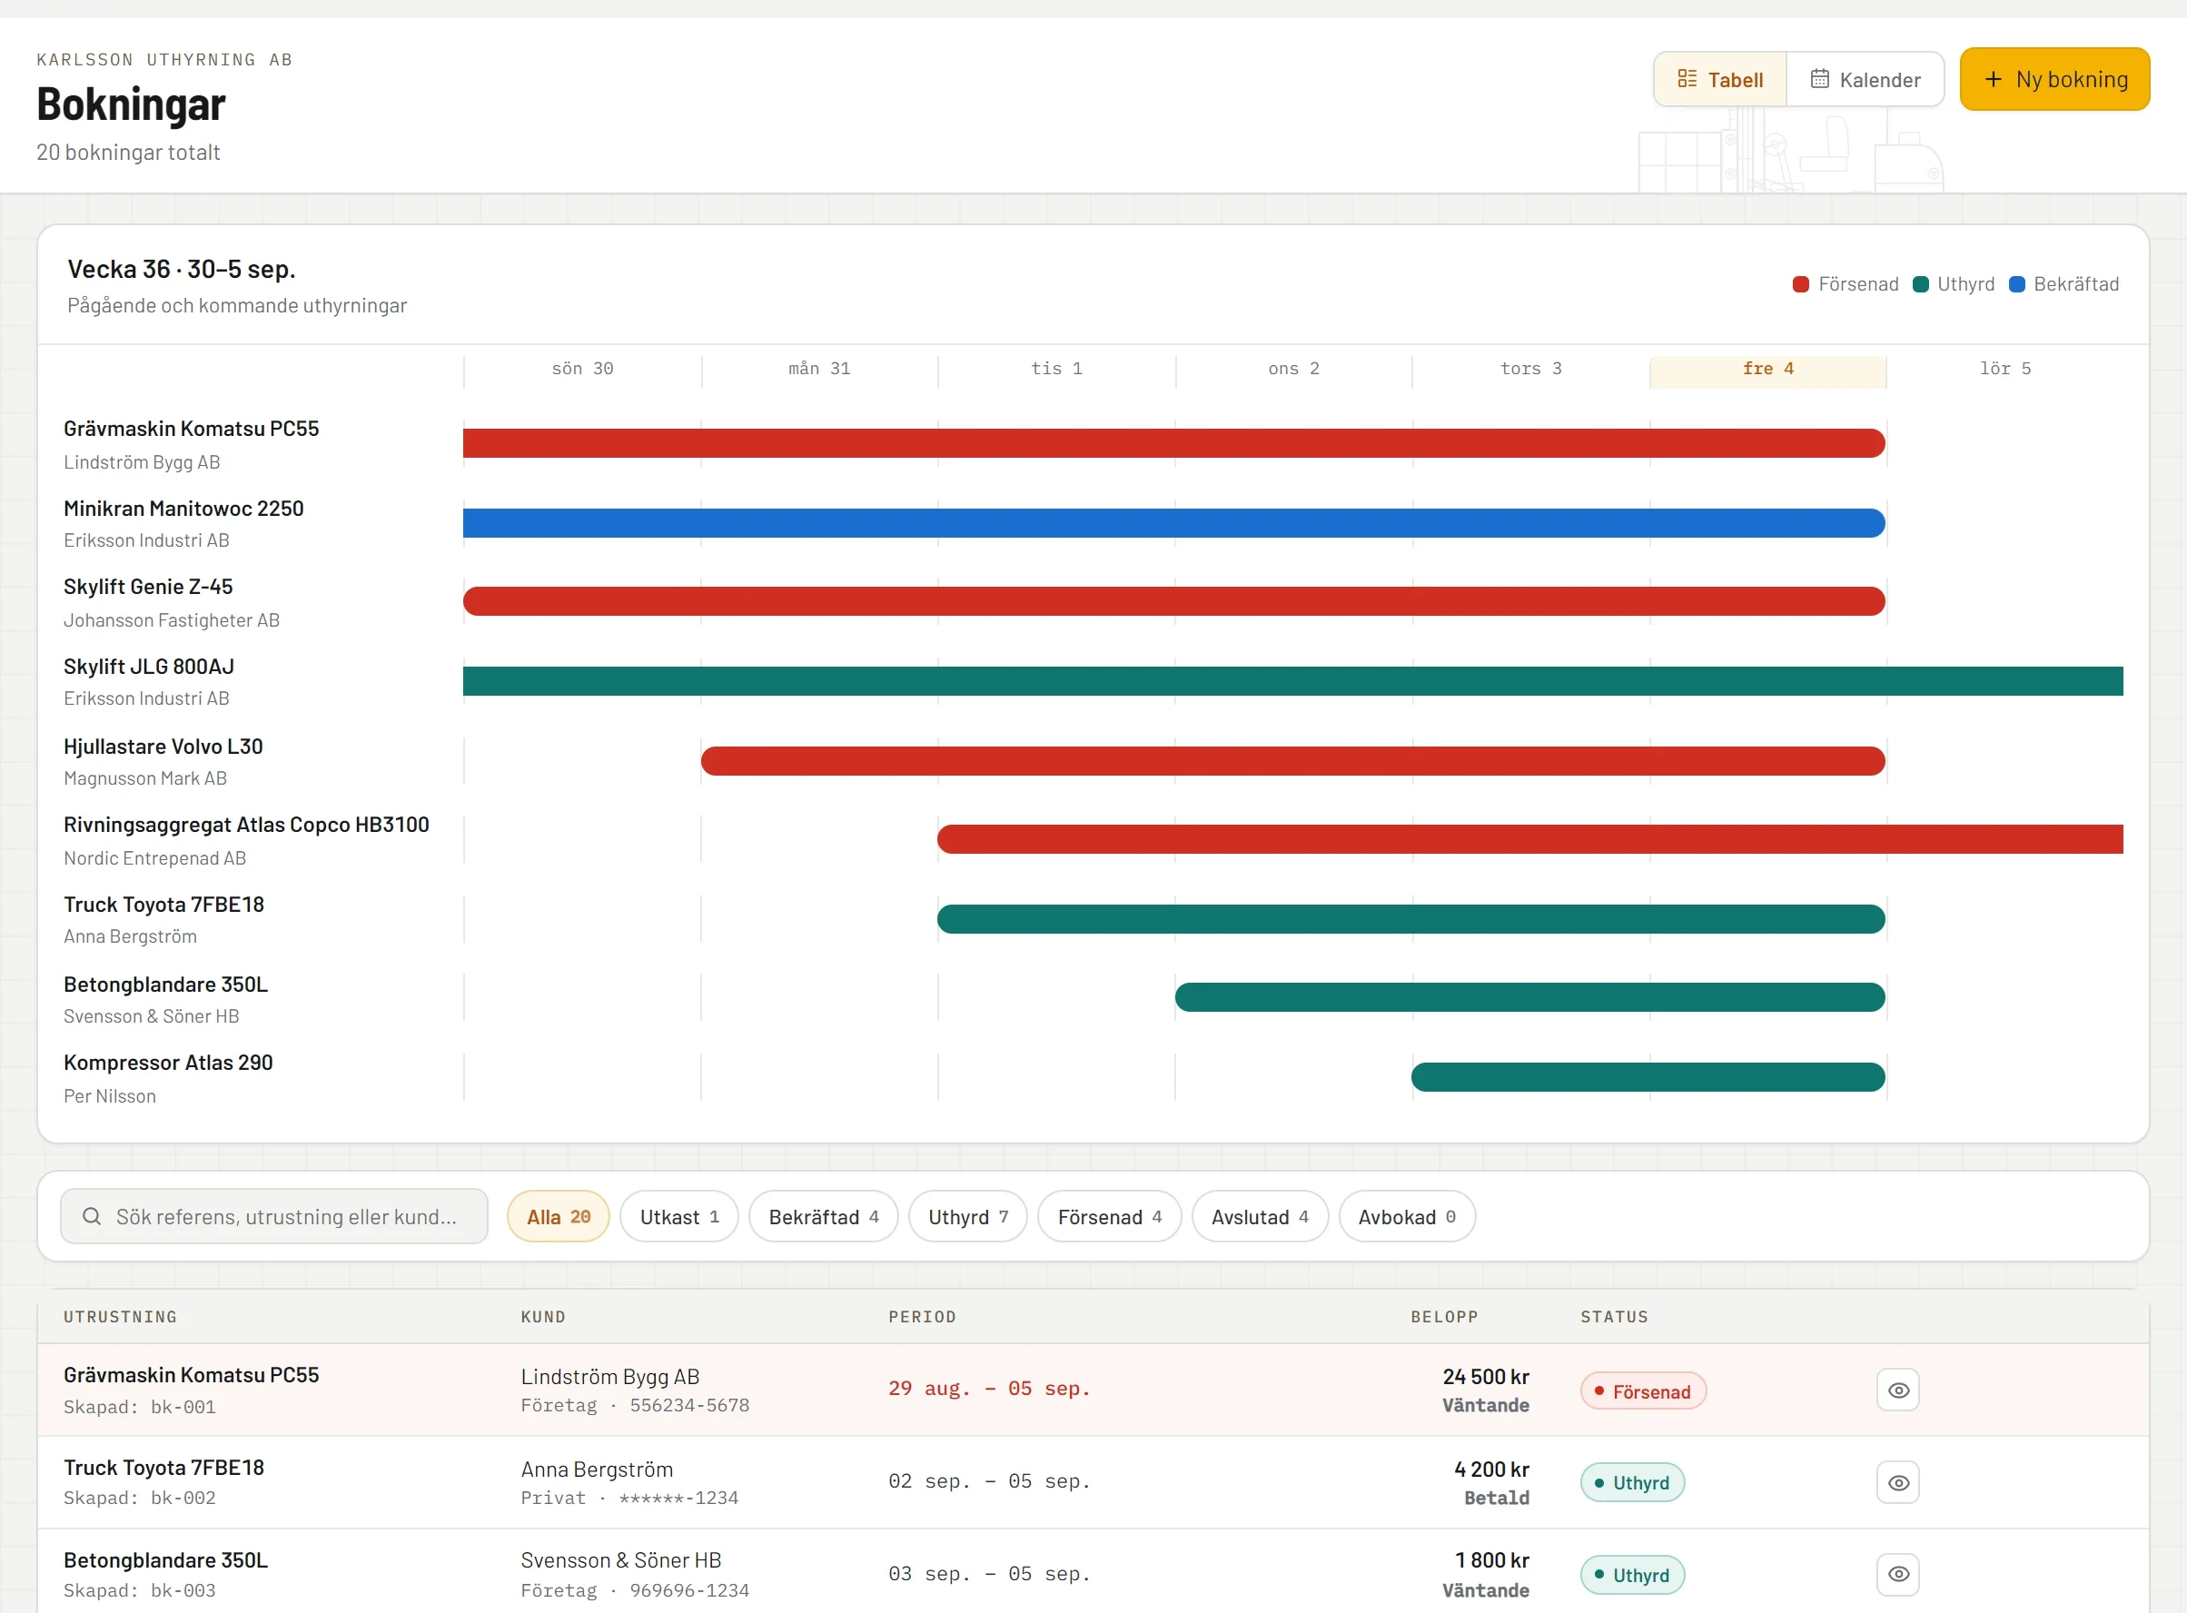The width and height of the screenshot is (2187, 1613).
Task: Filter bookings by Uthyrd status
Action: tap(966, 1215)
